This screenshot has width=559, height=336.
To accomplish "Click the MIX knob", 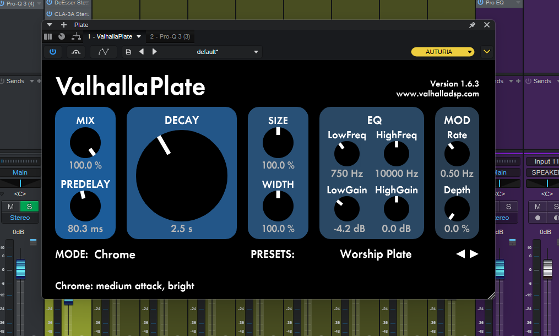I will point(85,143).
